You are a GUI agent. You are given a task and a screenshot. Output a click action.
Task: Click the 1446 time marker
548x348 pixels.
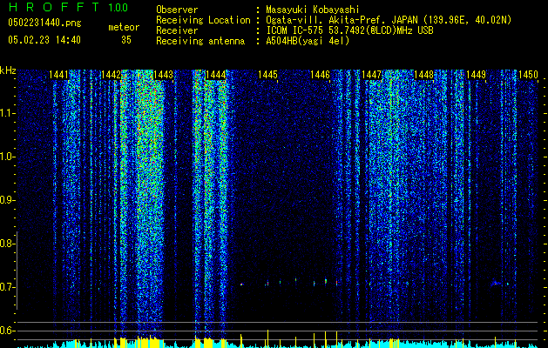320,75
